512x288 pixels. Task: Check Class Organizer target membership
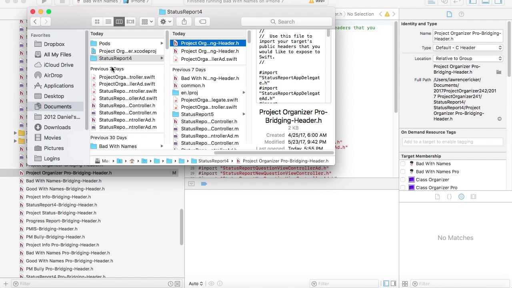(x=403, y=180)
